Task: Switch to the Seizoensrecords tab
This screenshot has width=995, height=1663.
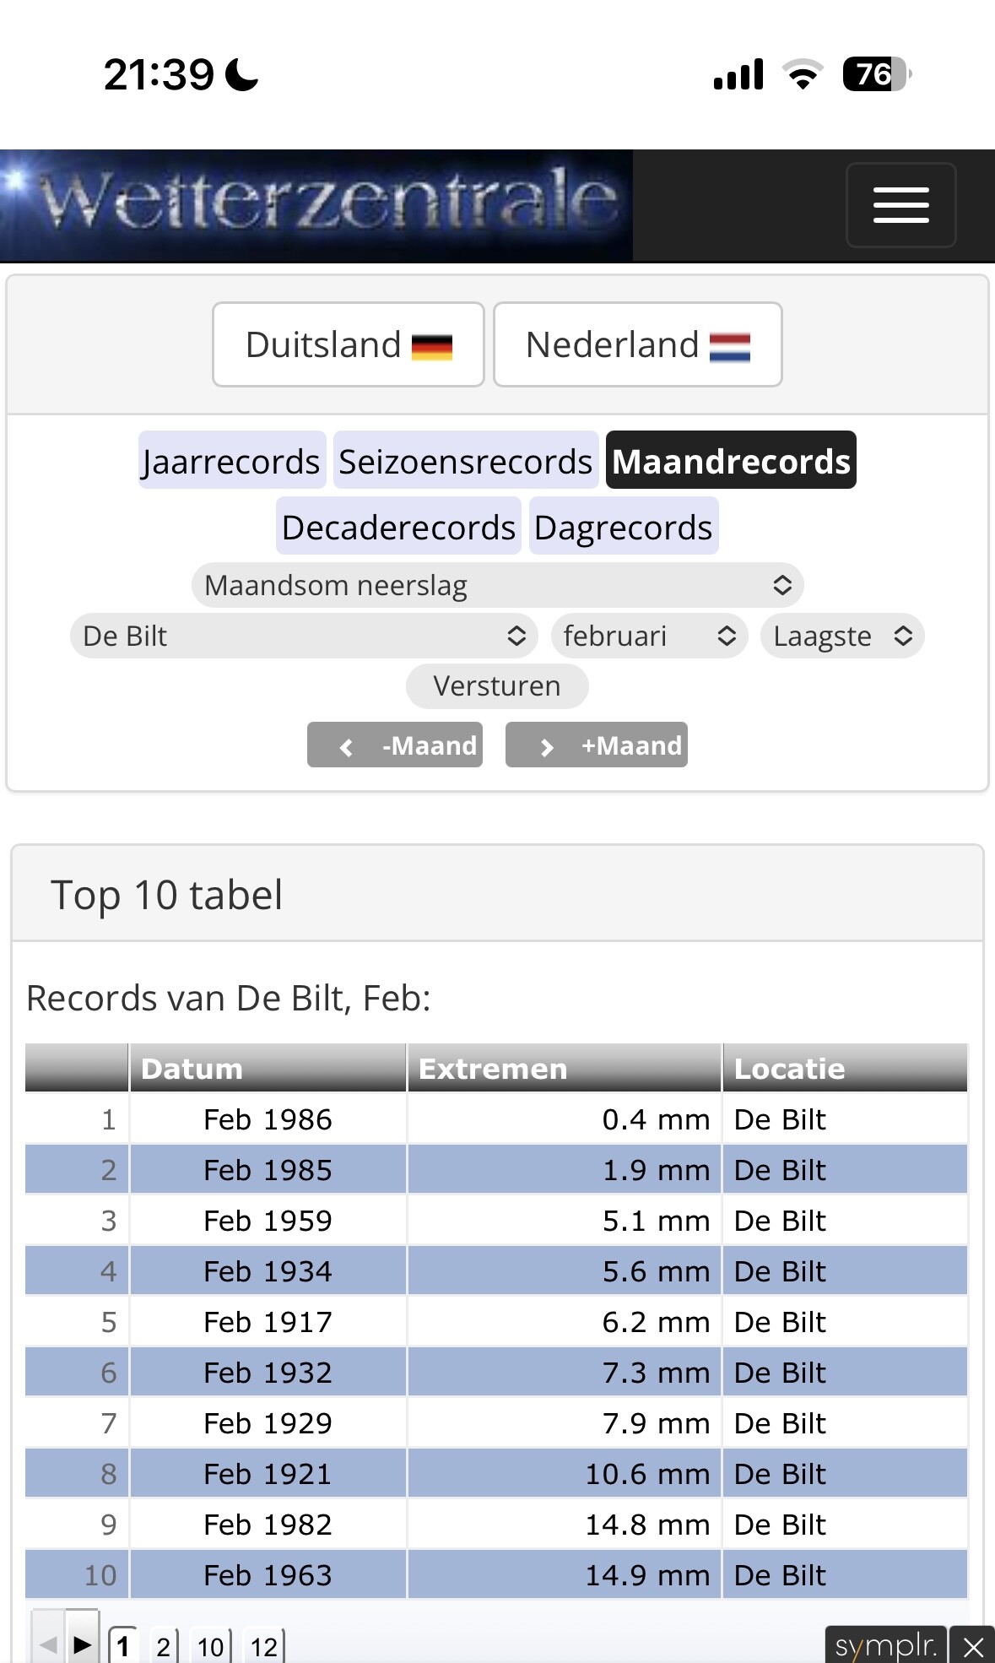Action: tap(466, 461)
